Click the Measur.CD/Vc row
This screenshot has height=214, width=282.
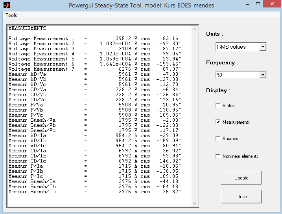pyautogui.click(x=95, y=100)
